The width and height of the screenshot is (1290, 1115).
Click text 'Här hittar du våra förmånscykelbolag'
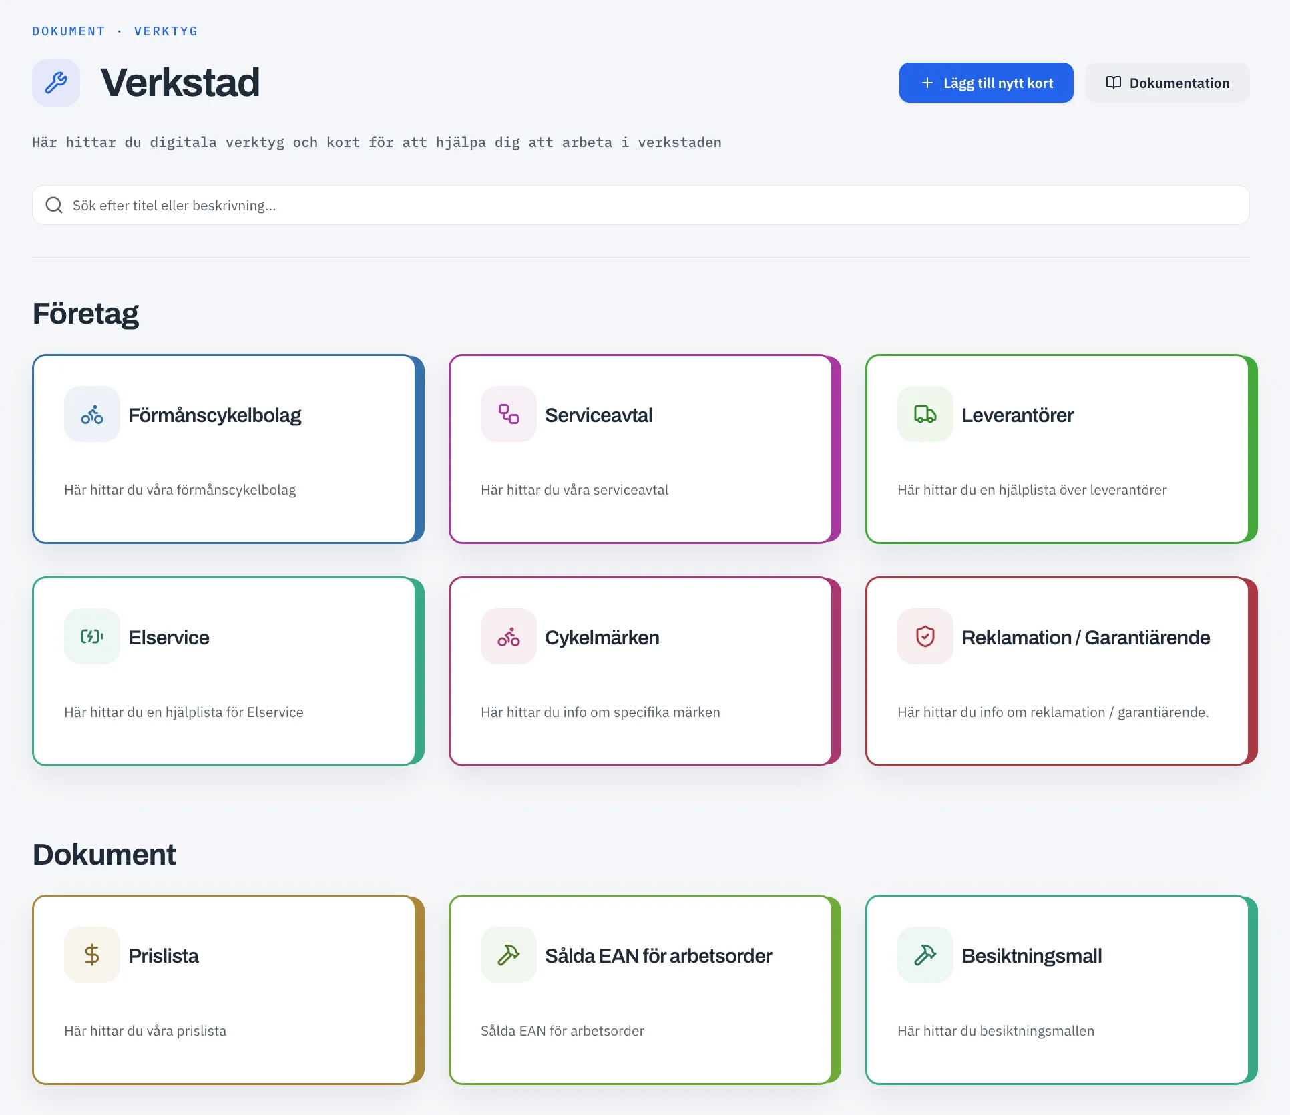(180, 489)
